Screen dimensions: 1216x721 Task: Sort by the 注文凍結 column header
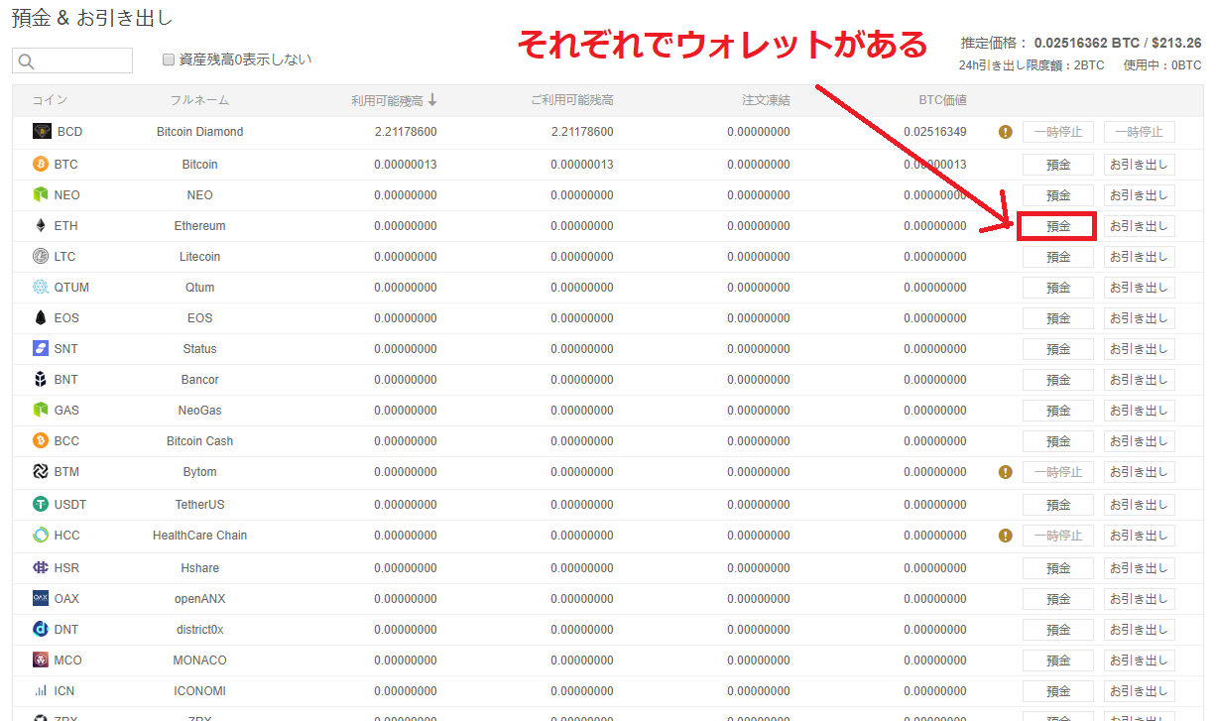tap(766, 100)
